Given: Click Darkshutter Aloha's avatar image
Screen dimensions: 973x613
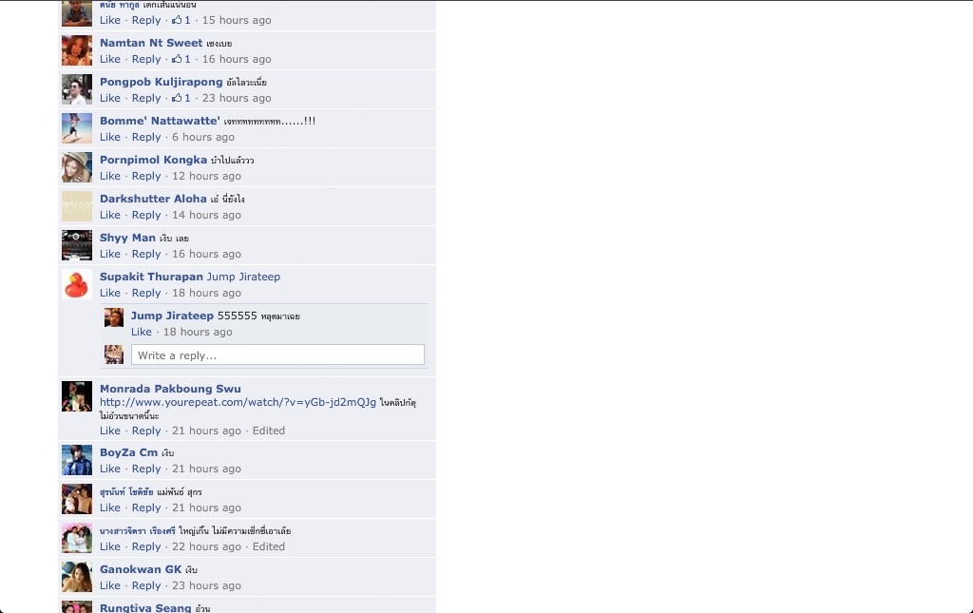Looking at the screenshot, I should (77, 206).
